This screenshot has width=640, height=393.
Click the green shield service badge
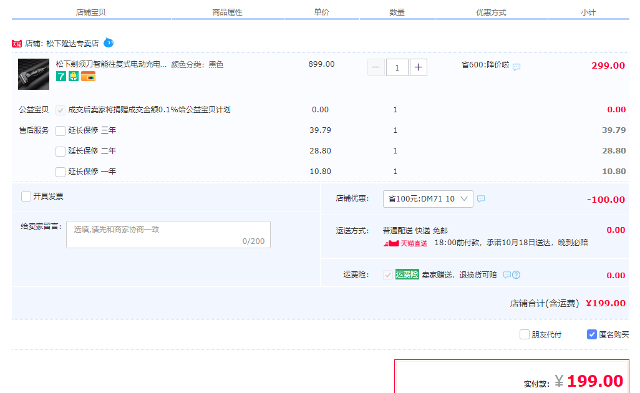(74, 76)
